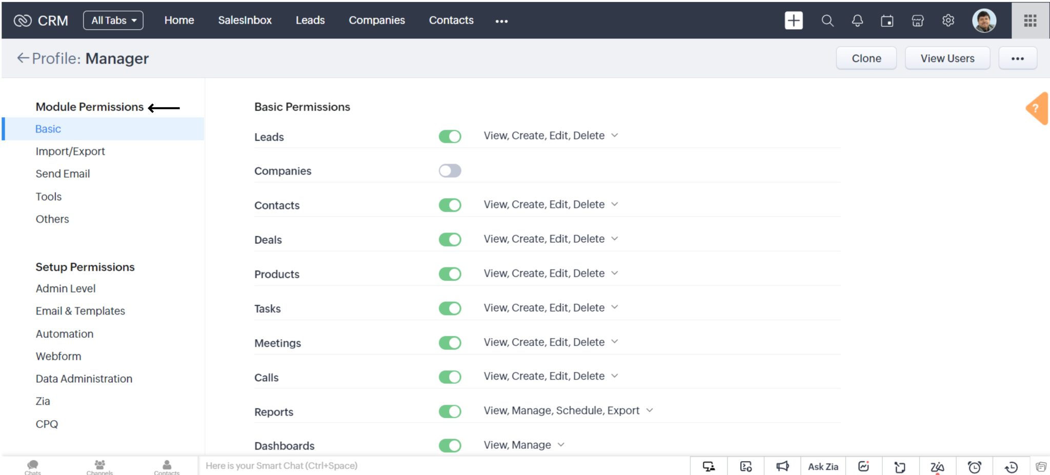Image resolution: width=1050 pixels, height=475 pixels.
Task: Select Import/Export in the sidebar
Action: [x=70, y=151]
